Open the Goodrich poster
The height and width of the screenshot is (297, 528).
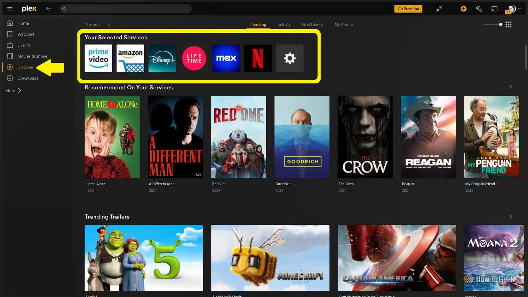point(302,137)
